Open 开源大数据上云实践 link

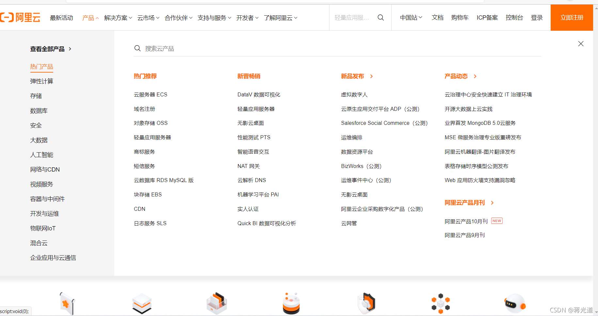click(468, 109)
